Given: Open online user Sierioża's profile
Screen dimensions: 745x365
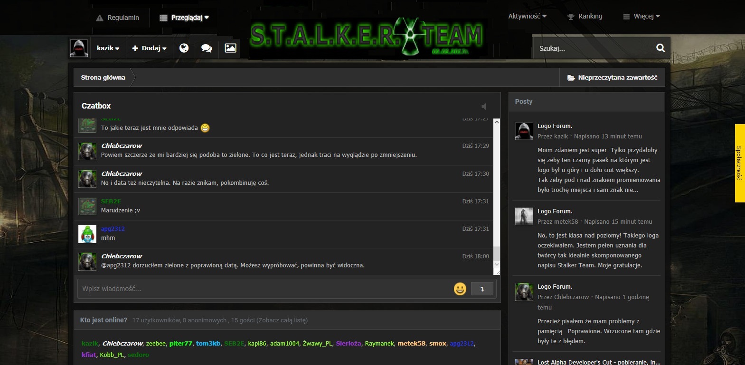Looking at the screenshot, I should pos(349,343).
